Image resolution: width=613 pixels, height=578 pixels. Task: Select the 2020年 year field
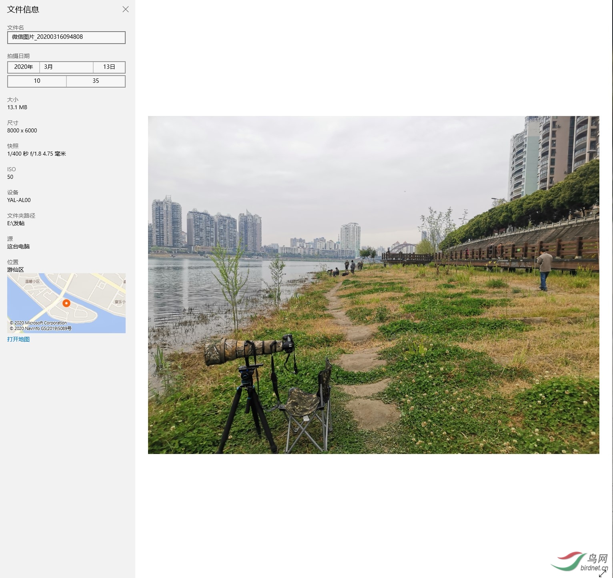coord(24,67)
